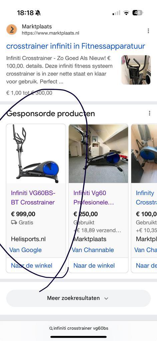Tap the Wi-Fi status icon
The height and width of the screenshot is (341, 157).
(x=126, y=13)
